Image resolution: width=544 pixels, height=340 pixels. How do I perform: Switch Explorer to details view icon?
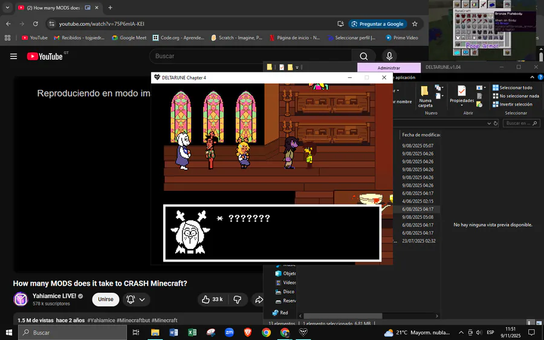[531, 323]
